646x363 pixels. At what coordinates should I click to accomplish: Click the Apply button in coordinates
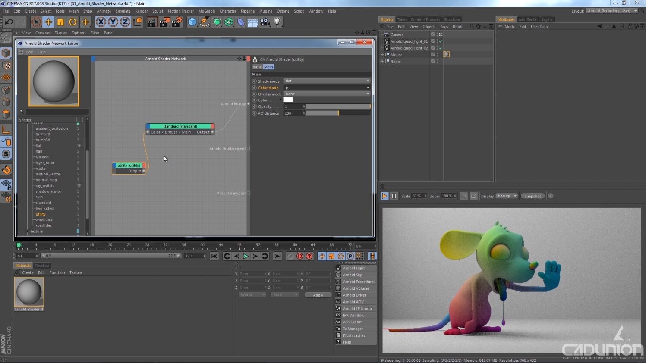318,295
